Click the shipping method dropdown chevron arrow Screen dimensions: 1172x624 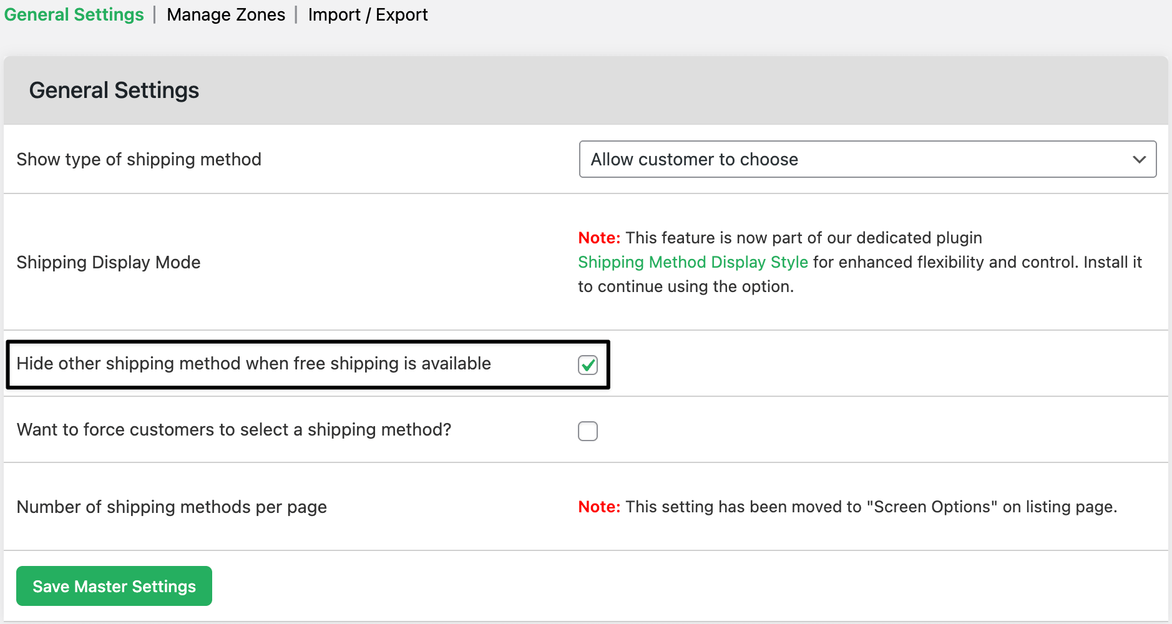click(x=1139, y=159)
